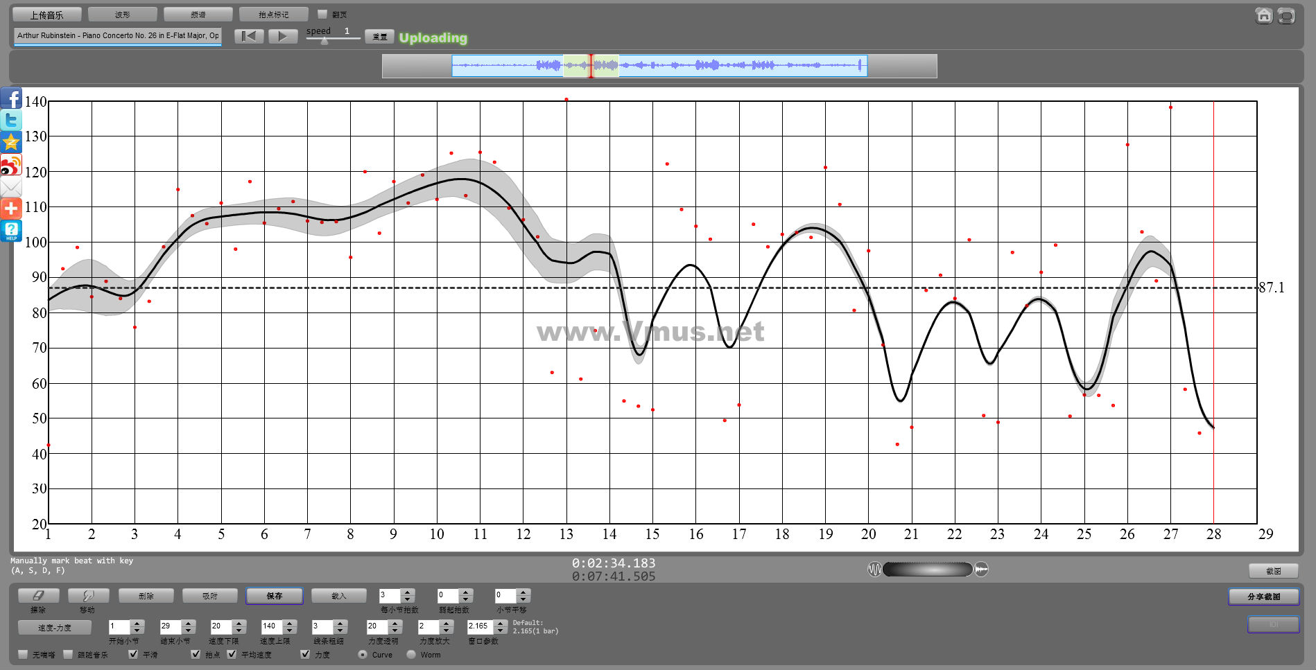Increase 每小节拍数 with the up arrow
The image size is (1316, 670).
[x=408, y=592]
